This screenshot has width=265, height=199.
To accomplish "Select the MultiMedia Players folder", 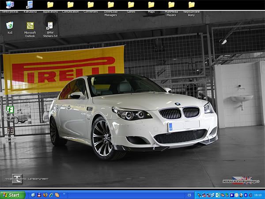I will pos(171,8).
